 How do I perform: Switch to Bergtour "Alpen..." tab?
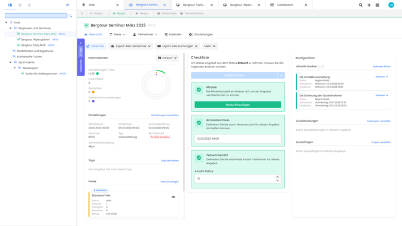coord(241,5)
